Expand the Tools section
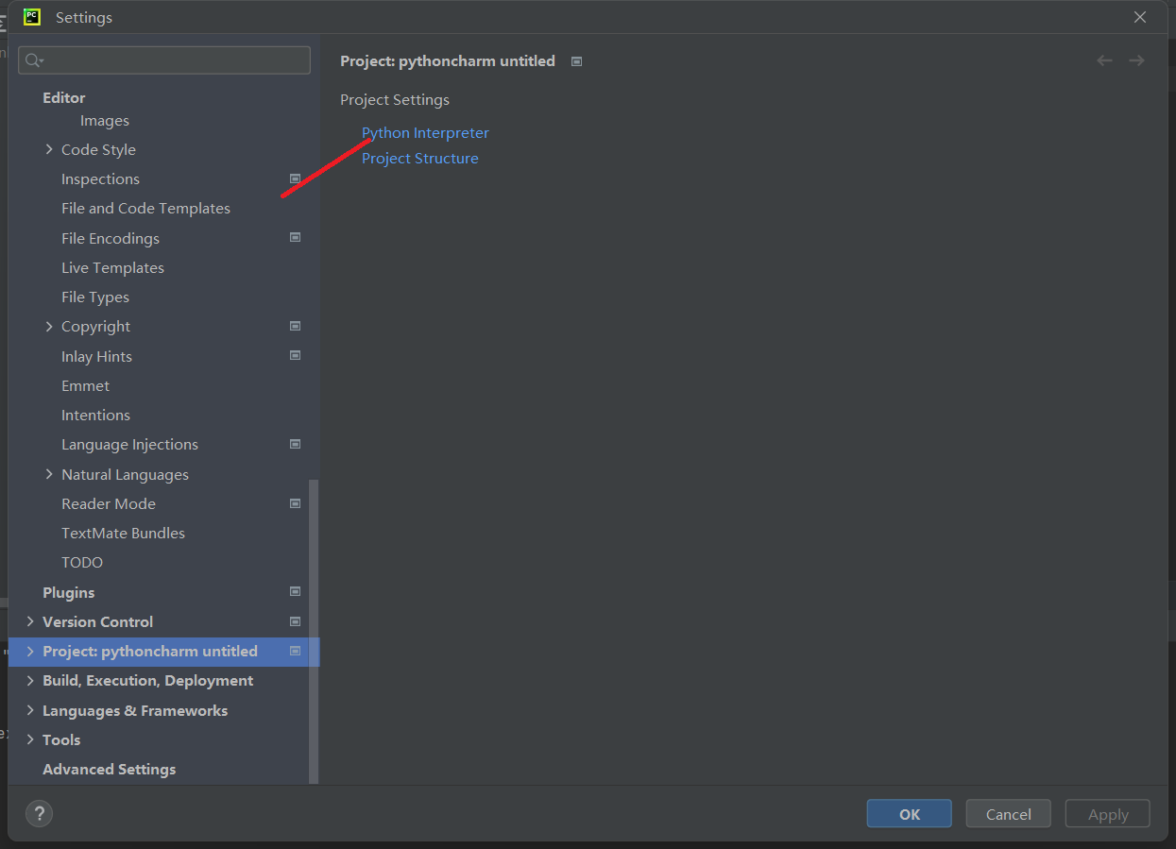The height and width of the screenshot is (849, 1176). (x=30, y=739)
